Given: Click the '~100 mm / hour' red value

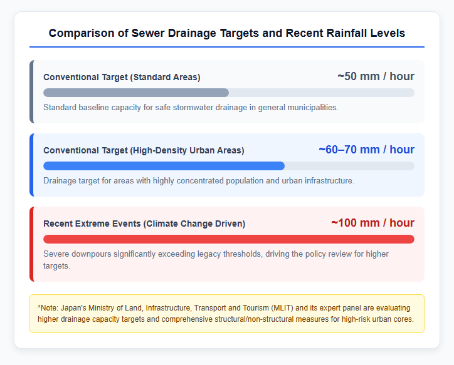Looking at the screenshot, I should pos(372,223).
